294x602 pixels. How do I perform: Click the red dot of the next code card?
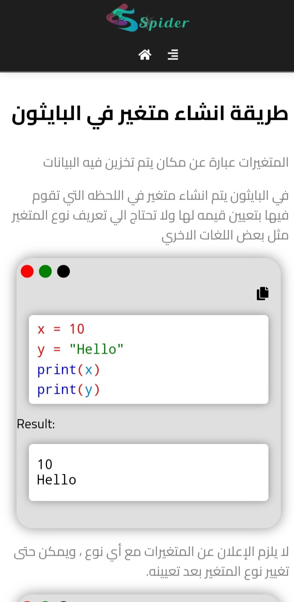point(27,601)
